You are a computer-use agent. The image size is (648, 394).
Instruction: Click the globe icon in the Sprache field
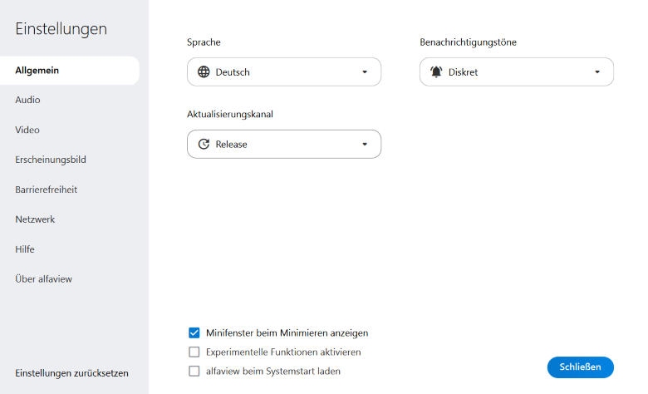coord(204,72)
